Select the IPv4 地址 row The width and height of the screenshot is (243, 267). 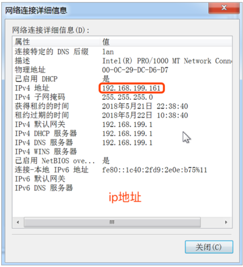pos(122,88)
